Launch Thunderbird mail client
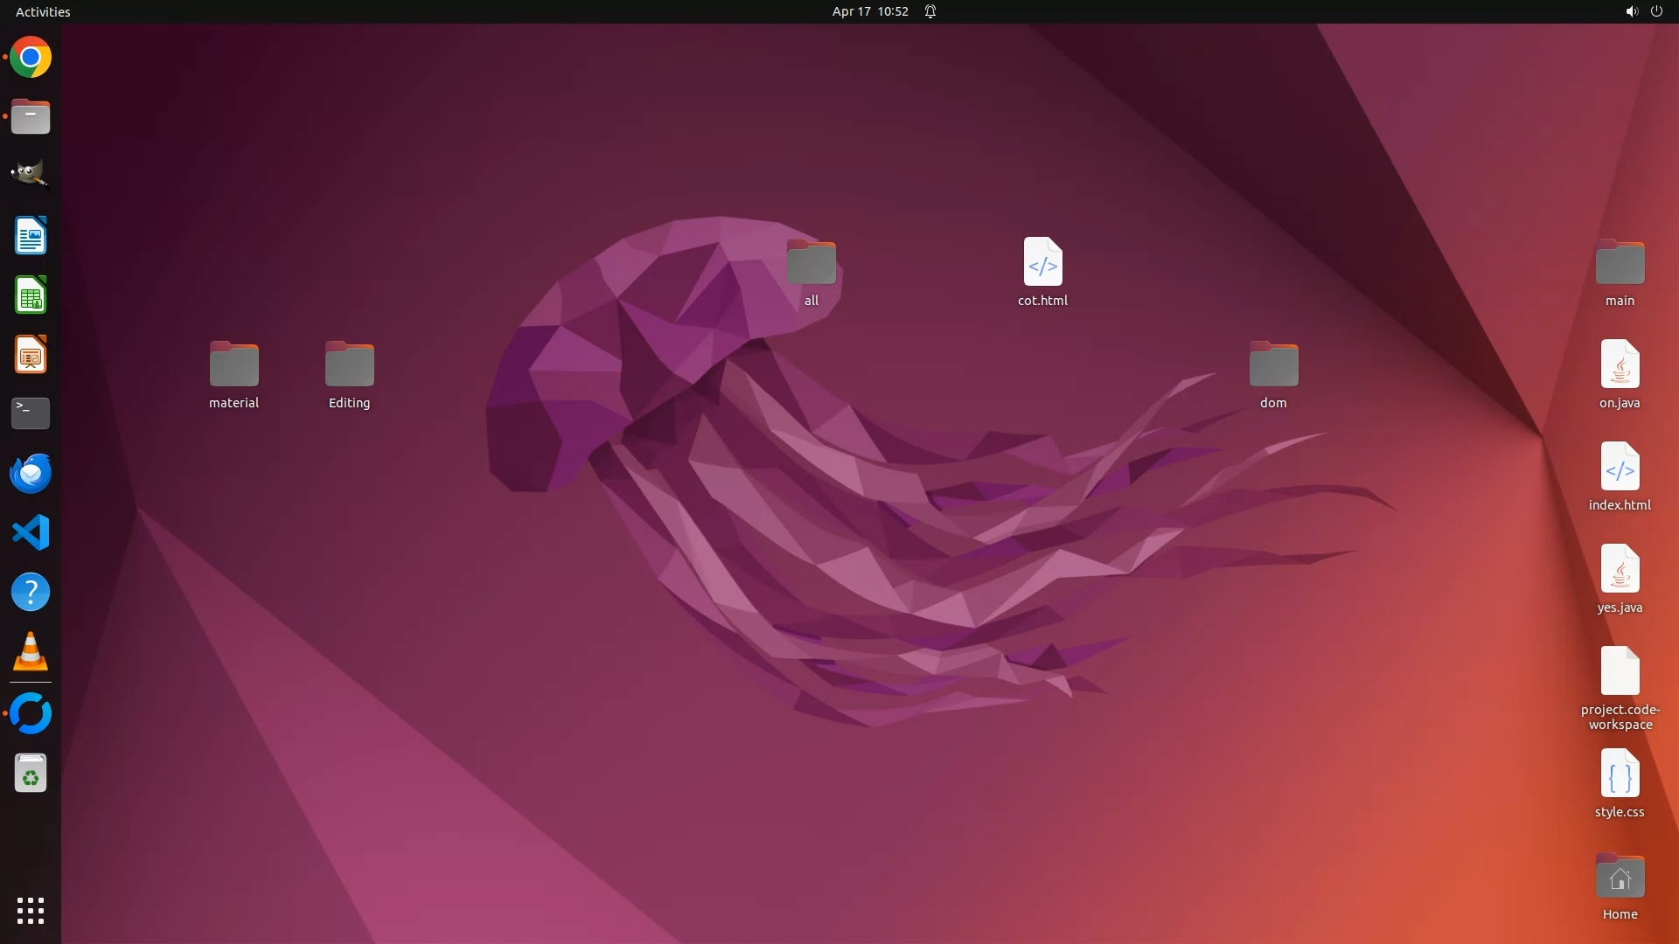Image resolution: width=1679 pixels, height=944 pixels. click(31, 473)
